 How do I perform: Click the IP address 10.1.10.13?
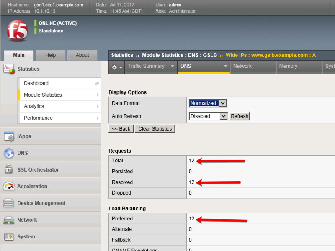tap(45, 11)
